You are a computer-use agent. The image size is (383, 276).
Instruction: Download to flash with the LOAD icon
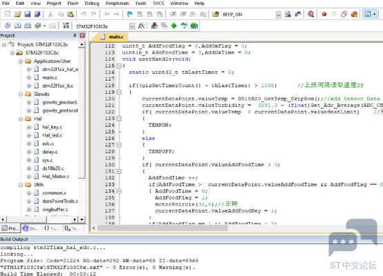click(x=66, y=26)
